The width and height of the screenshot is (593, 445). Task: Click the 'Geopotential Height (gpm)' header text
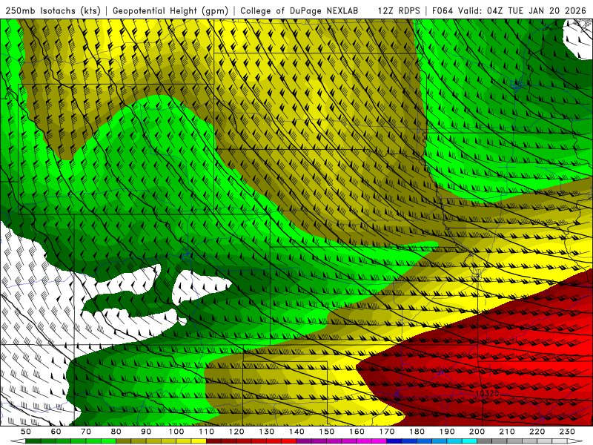pos(170,10)
